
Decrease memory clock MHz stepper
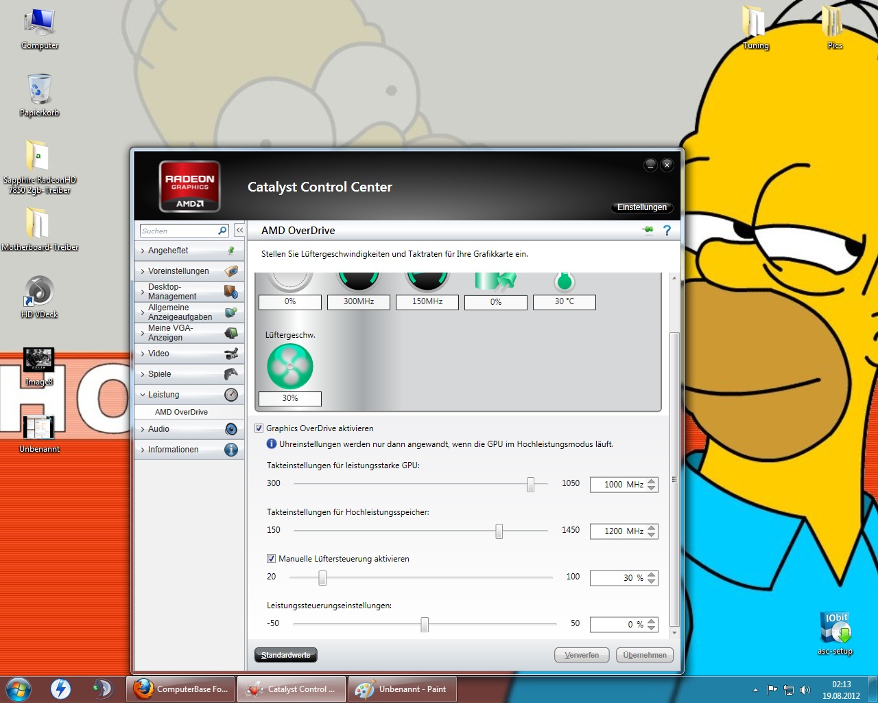652,535
